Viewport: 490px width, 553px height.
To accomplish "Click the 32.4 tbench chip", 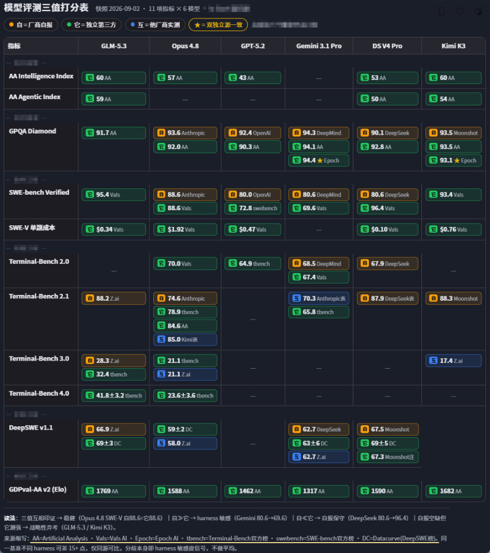I will pos(114,374).
